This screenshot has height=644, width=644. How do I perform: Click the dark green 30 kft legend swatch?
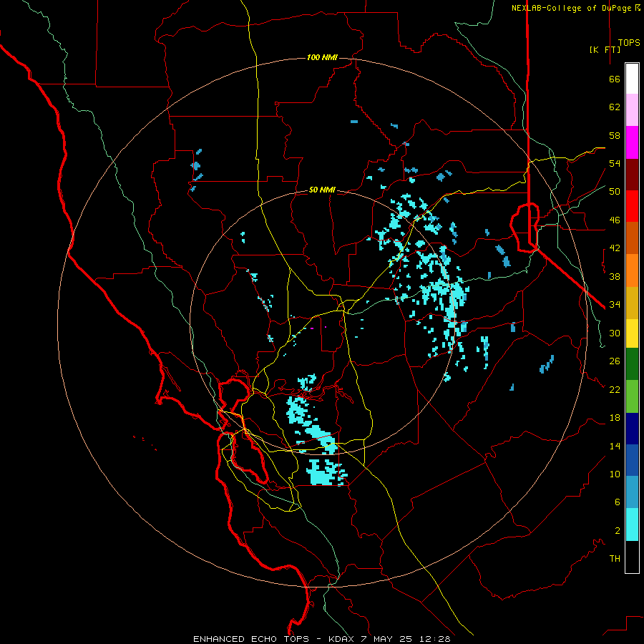coord(632,364)
